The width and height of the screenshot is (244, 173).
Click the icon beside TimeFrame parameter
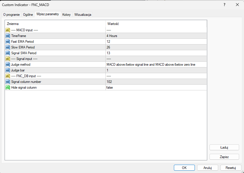coord(8,36)
